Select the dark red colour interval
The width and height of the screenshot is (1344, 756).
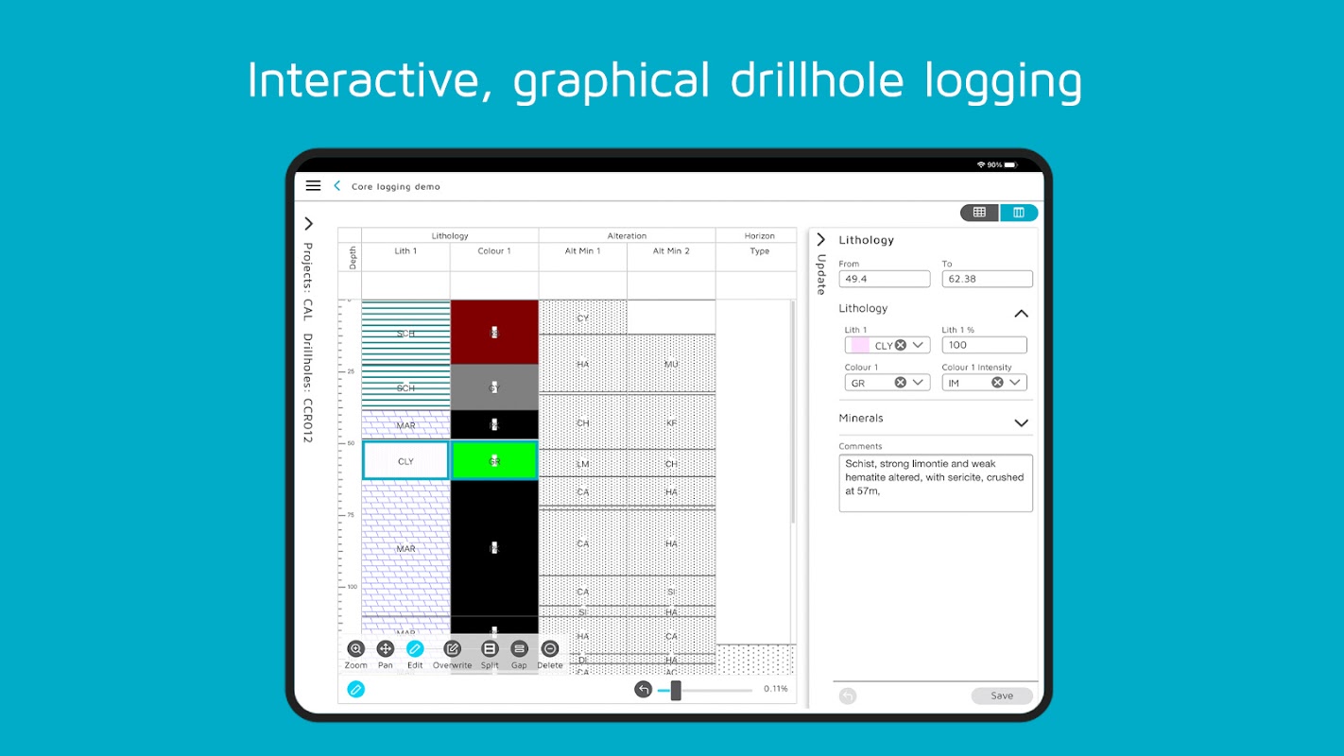[494, 333]
